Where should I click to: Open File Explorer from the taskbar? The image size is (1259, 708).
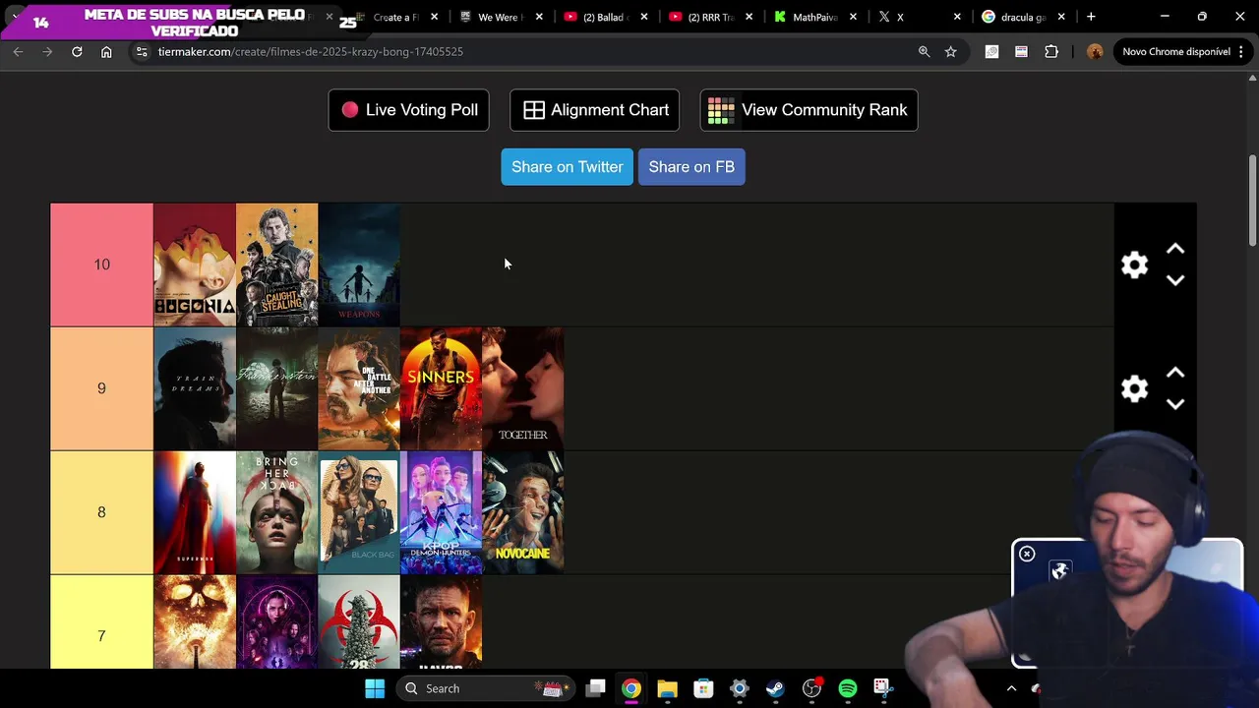pyautogui.click(x=667, y=688)
